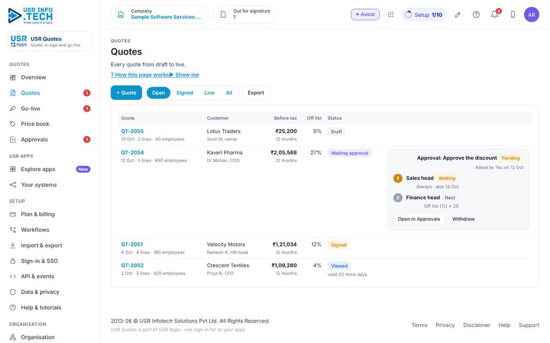Open the Company selector Sample Software Services
550x343 pixels.
click(160, 14)
